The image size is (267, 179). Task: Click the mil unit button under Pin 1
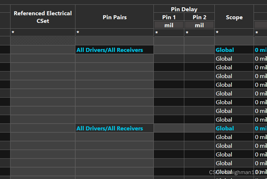click(x=169, y=25)
